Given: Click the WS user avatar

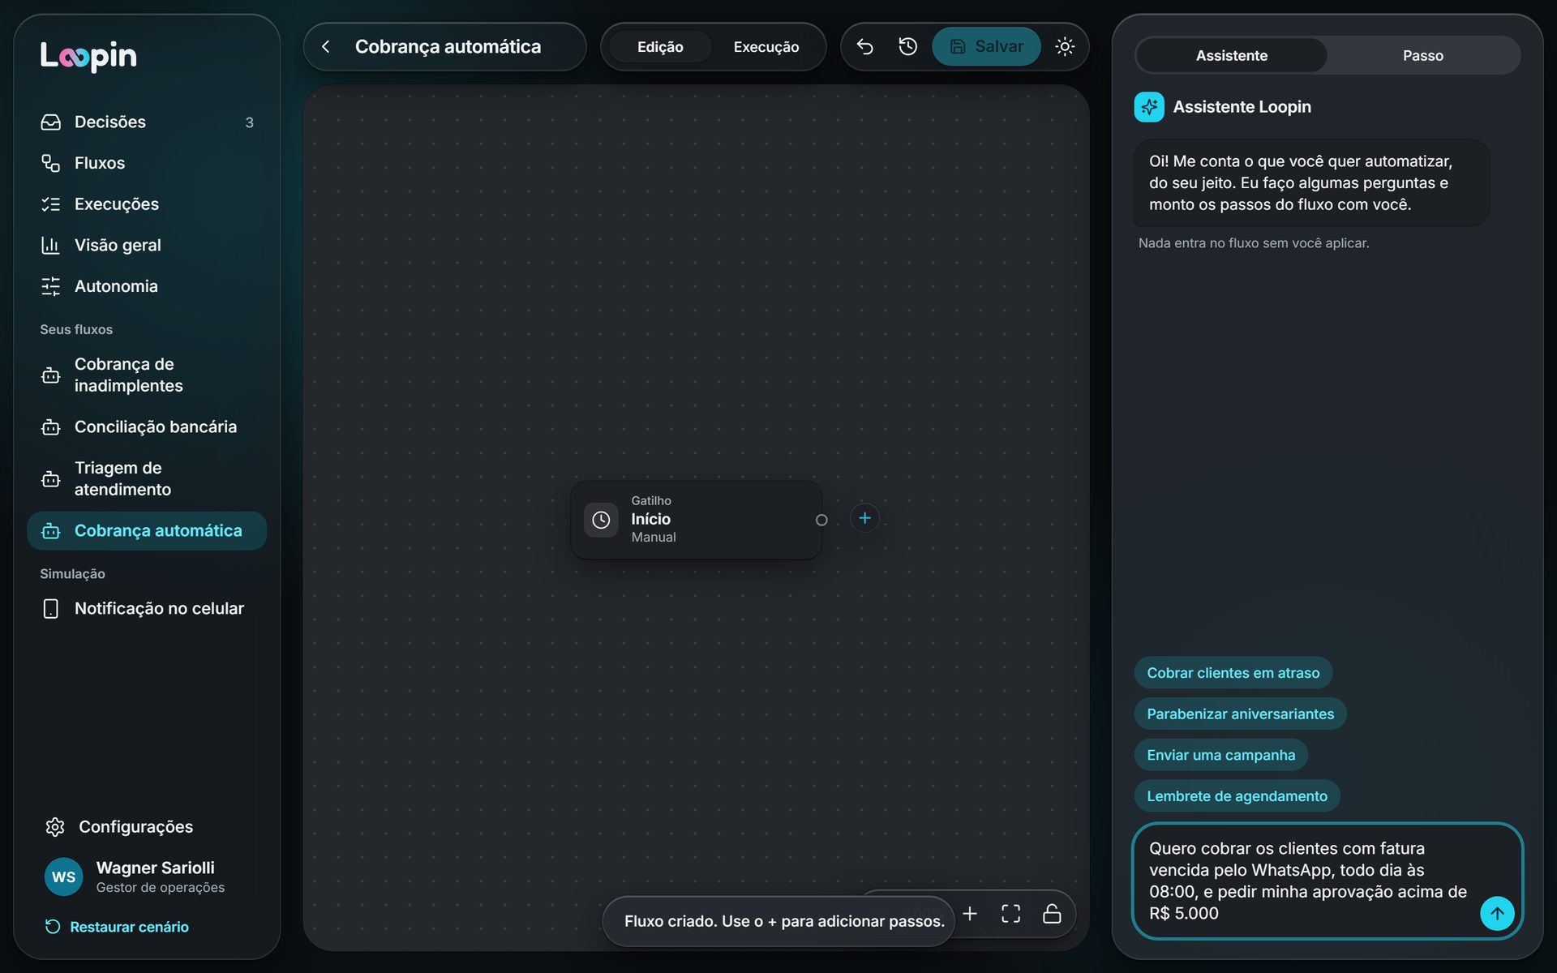Looking at the screenshot, I should tap(63, 877).
